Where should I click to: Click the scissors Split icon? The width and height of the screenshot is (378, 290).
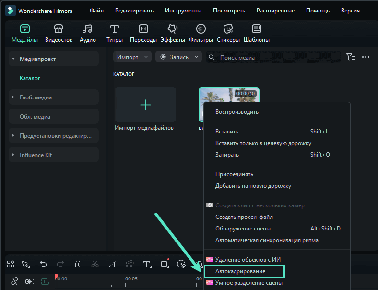click(95, 264)
